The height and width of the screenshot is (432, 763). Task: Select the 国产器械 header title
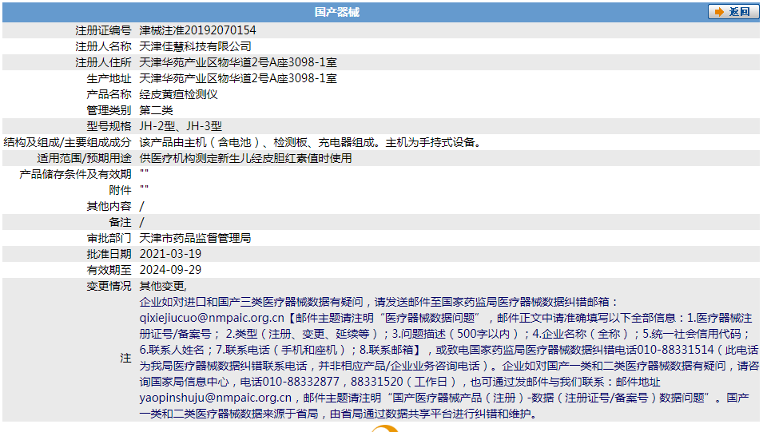click(336, 12)
